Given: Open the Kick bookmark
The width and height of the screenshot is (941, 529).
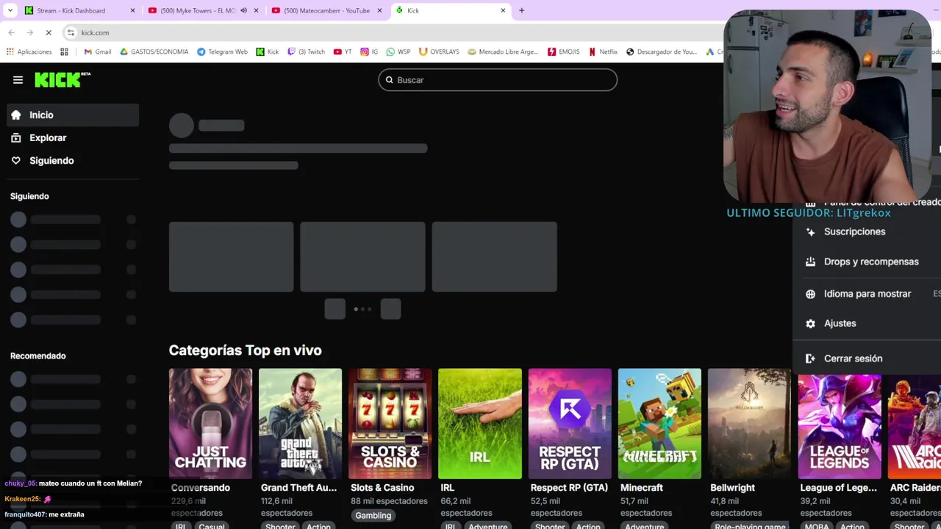Looking at the screenshot, I should coord(268,51).
